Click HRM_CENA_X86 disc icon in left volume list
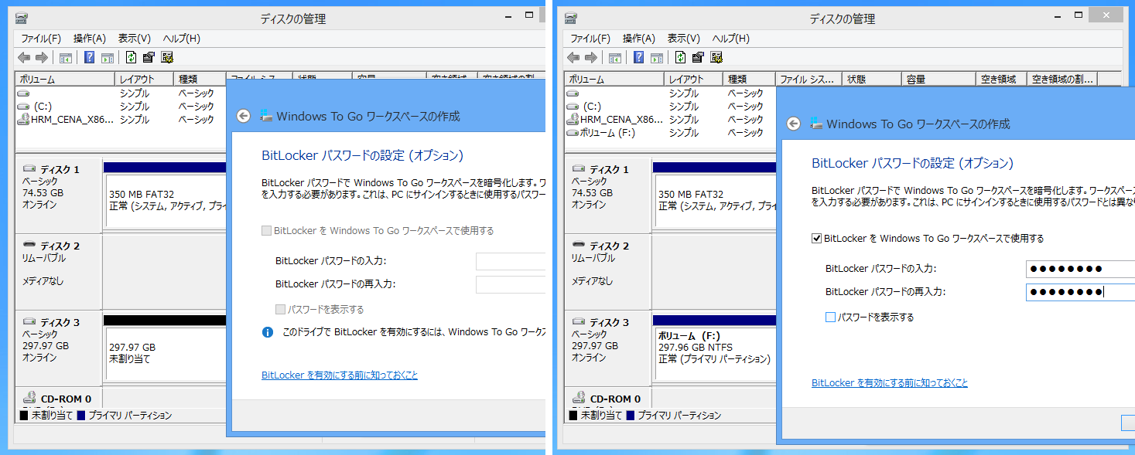1135x455 pixels. click(x=24, y=120)
